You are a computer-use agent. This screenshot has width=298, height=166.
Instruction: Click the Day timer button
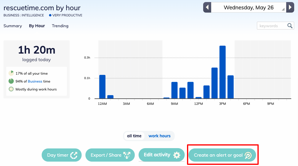coord(62,155)
